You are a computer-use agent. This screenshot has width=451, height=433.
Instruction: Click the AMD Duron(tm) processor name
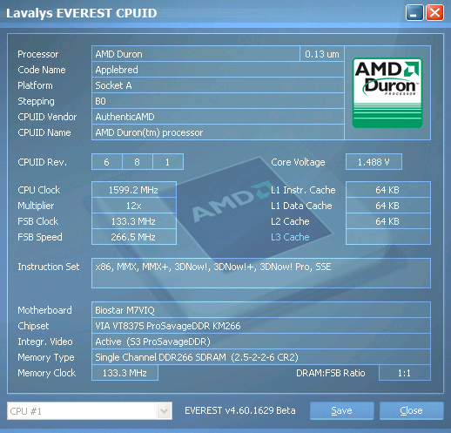(x=218, y=132)
